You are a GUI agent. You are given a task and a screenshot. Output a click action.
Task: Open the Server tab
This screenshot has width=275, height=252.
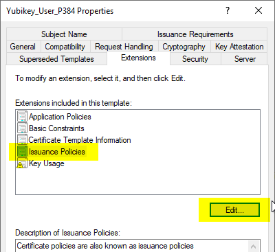point(245,59)
